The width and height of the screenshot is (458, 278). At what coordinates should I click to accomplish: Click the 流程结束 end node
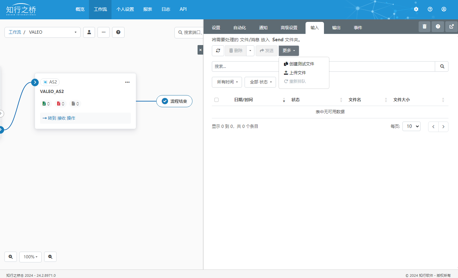tap(174, 101)
